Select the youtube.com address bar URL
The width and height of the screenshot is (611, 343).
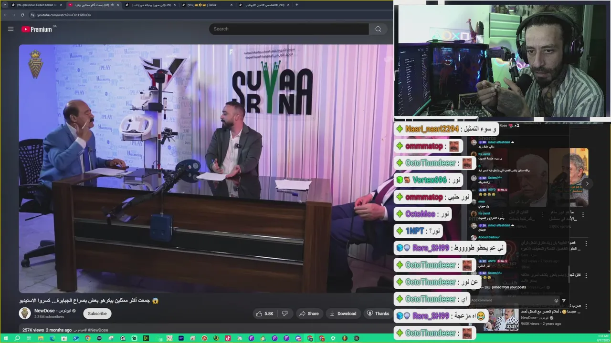[64, 15]
